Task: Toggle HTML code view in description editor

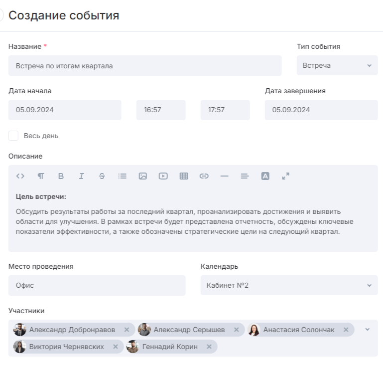Action: click(20, 176)
